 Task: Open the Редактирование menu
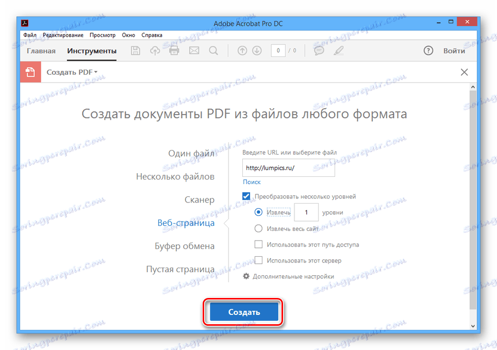point(63,35)
